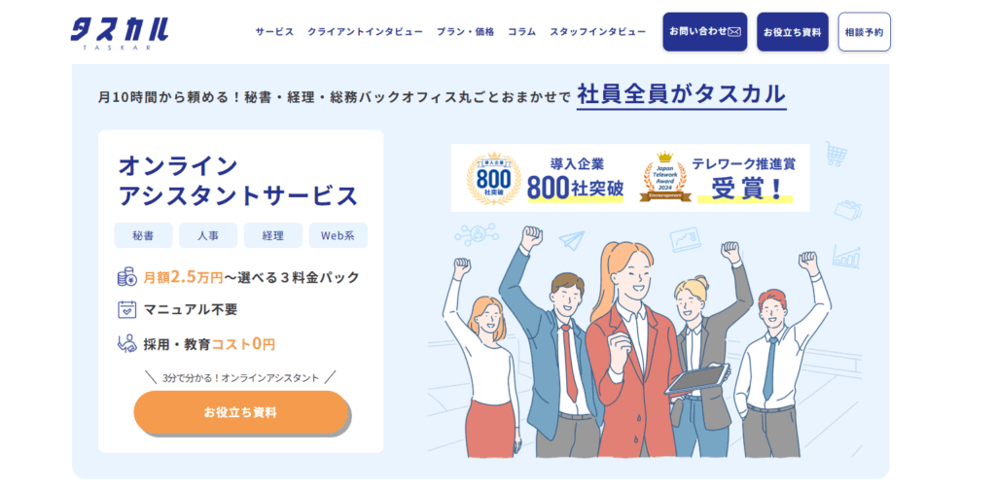Open the サービス menu item
Image resolution: width=996 pixels, height=490 pixels.
(274, 32)
